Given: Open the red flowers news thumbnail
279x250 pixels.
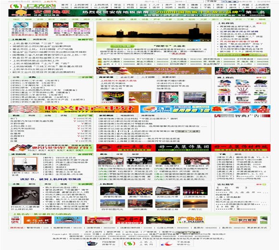Looking at the screenshot, I should coord(61,25).
